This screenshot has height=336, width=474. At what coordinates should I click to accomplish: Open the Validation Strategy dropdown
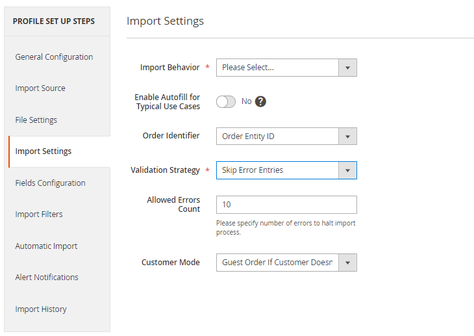(286, 170)
